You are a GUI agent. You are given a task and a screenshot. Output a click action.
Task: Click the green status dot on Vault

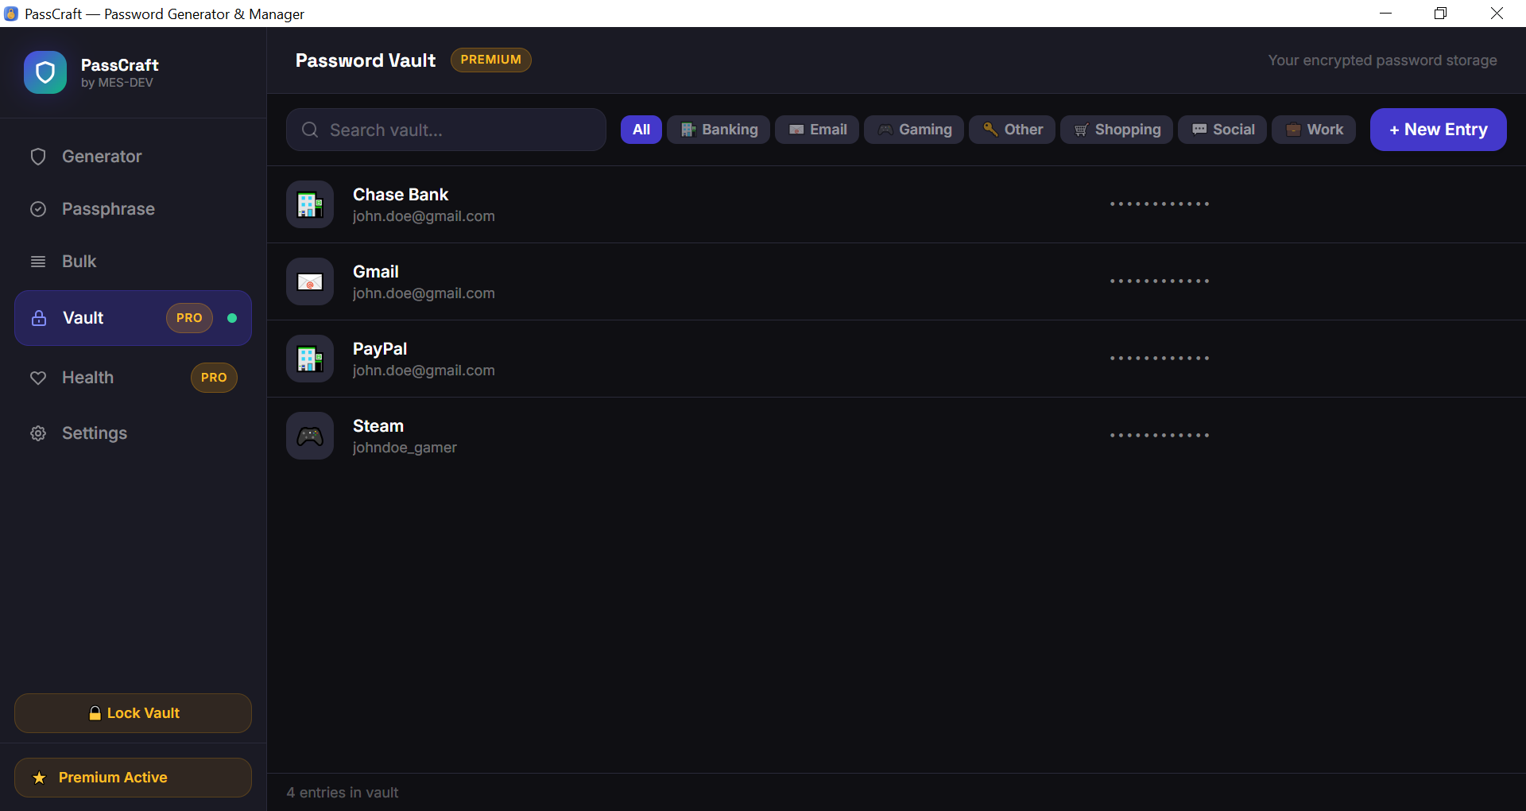[232, 318]
